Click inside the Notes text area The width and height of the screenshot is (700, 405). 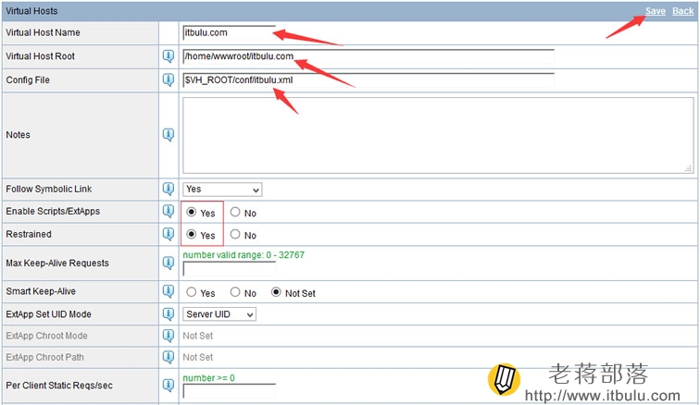click(438, 135)
